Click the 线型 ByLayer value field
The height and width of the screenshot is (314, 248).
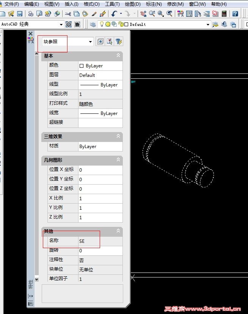(x=100, y=85)
